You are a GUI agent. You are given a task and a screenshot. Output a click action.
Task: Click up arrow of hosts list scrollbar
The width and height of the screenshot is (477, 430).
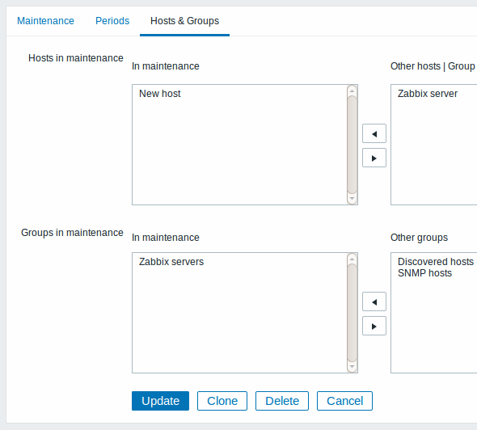pos(352,91)
